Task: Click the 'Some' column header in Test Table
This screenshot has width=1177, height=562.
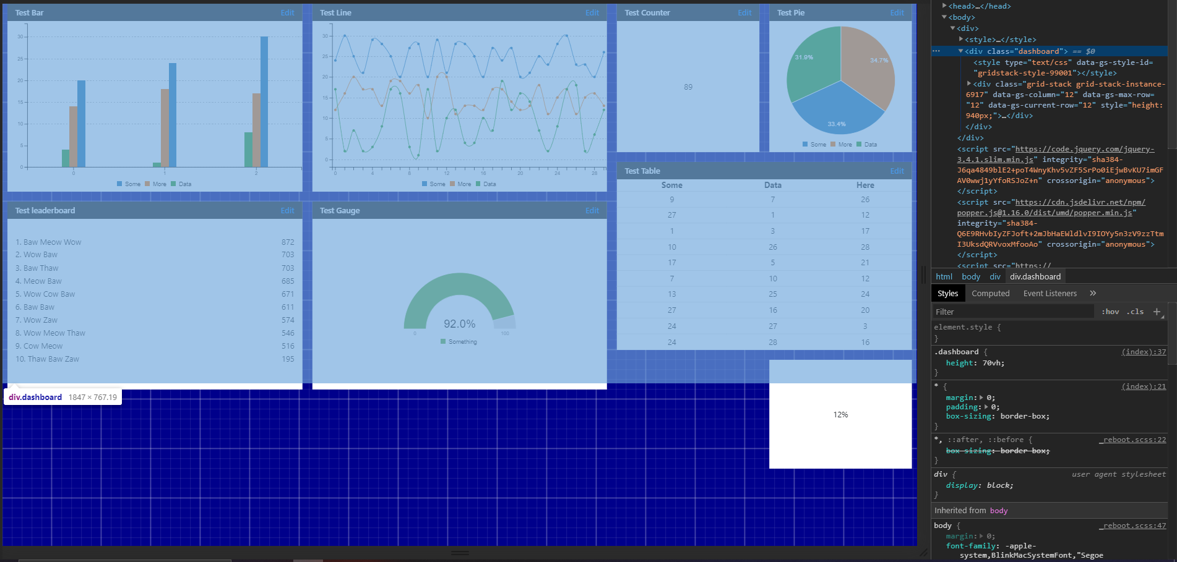Action: [x=671, y=185]
